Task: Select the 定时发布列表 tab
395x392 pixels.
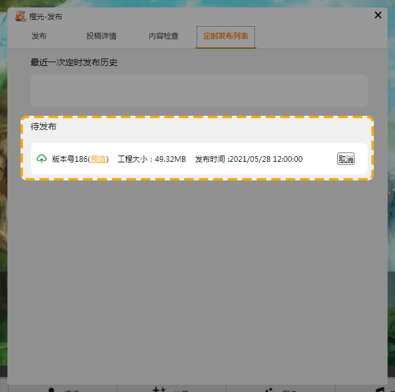Action: pyautogui.click(x=226, y=37)
